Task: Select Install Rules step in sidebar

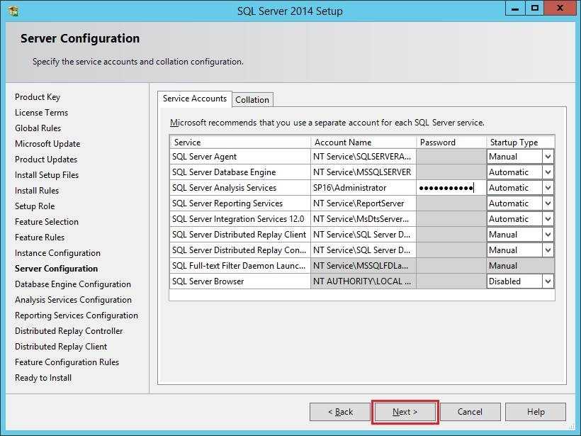Action: 37,191
